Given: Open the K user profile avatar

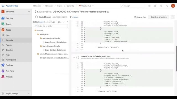Looking at the screenshot, I should [173, 6].
